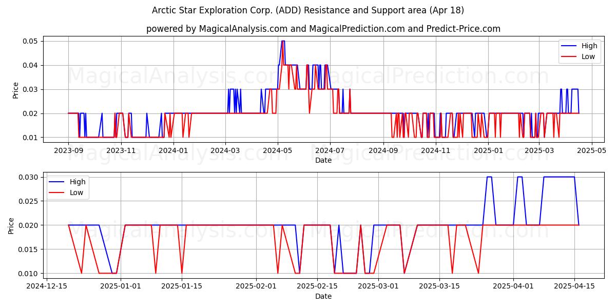Click the 2024-09 x-axis tick label
The image size is (616, 308).
383,150
